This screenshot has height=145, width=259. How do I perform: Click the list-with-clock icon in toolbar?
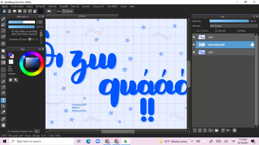tap(30, 11)
